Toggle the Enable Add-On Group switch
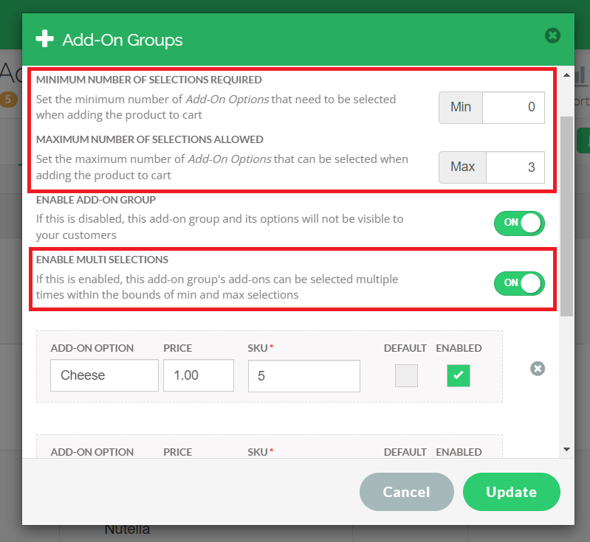590x542 pixels. (x=519, y=223)
